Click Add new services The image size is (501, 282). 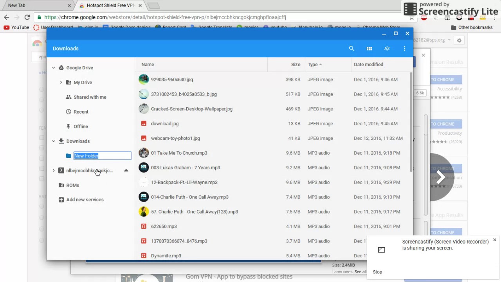point(85,200)
